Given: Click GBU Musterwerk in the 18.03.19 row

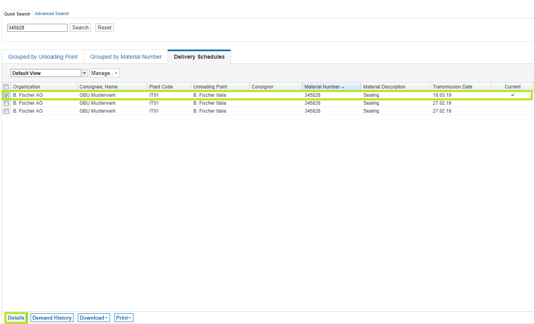Looking at the screenshot, I should (x=98, y=95).
